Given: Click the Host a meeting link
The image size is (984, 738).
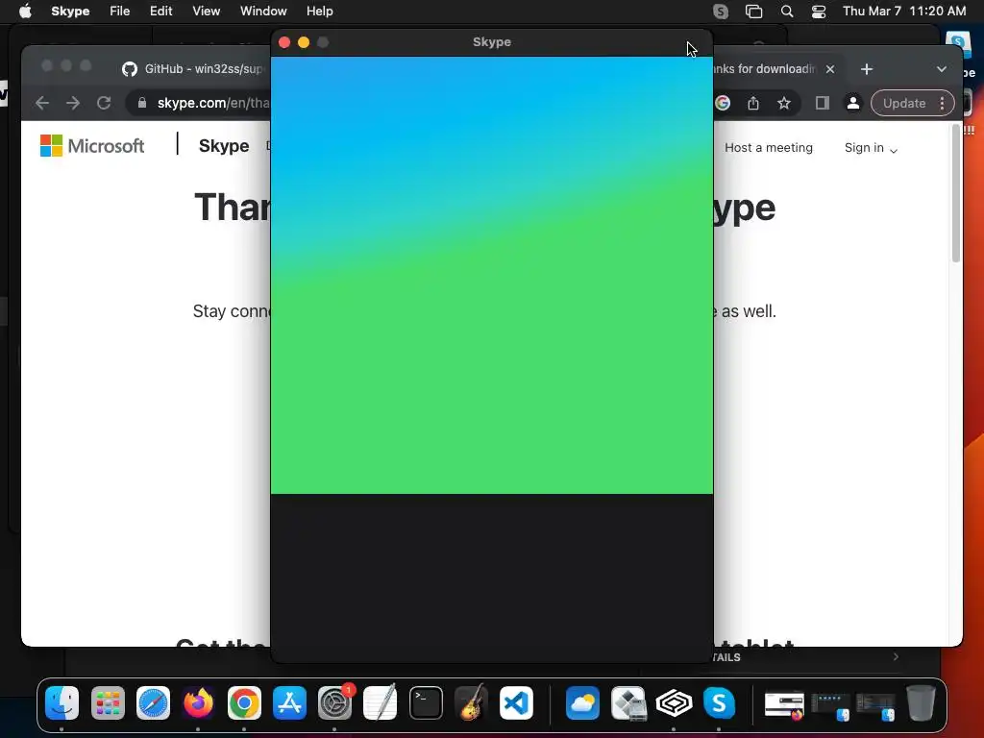Looking at the screenshot, I should (769, 147).
